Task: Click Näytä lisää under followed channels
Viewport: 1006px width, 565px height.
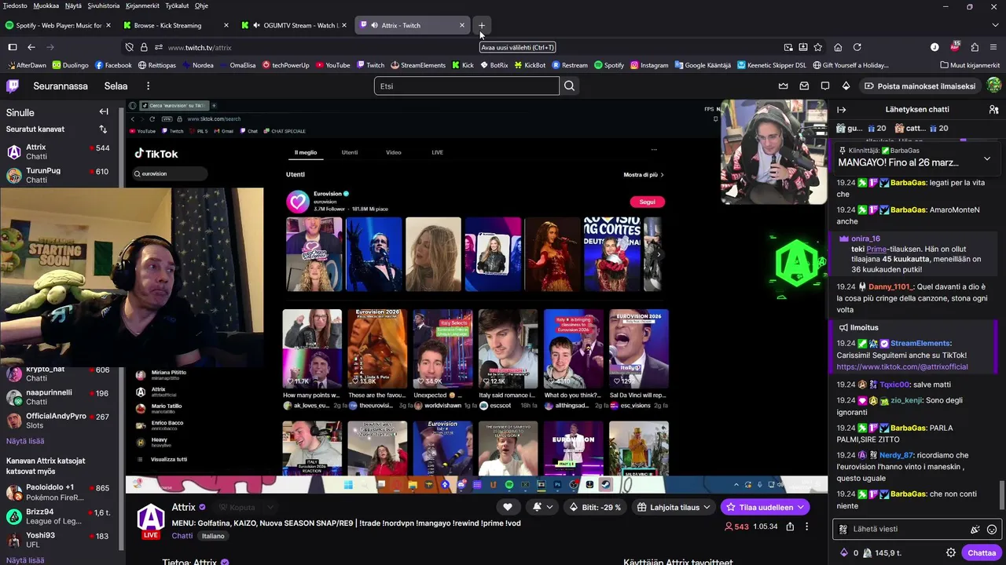Action: [x=25, y=441]
